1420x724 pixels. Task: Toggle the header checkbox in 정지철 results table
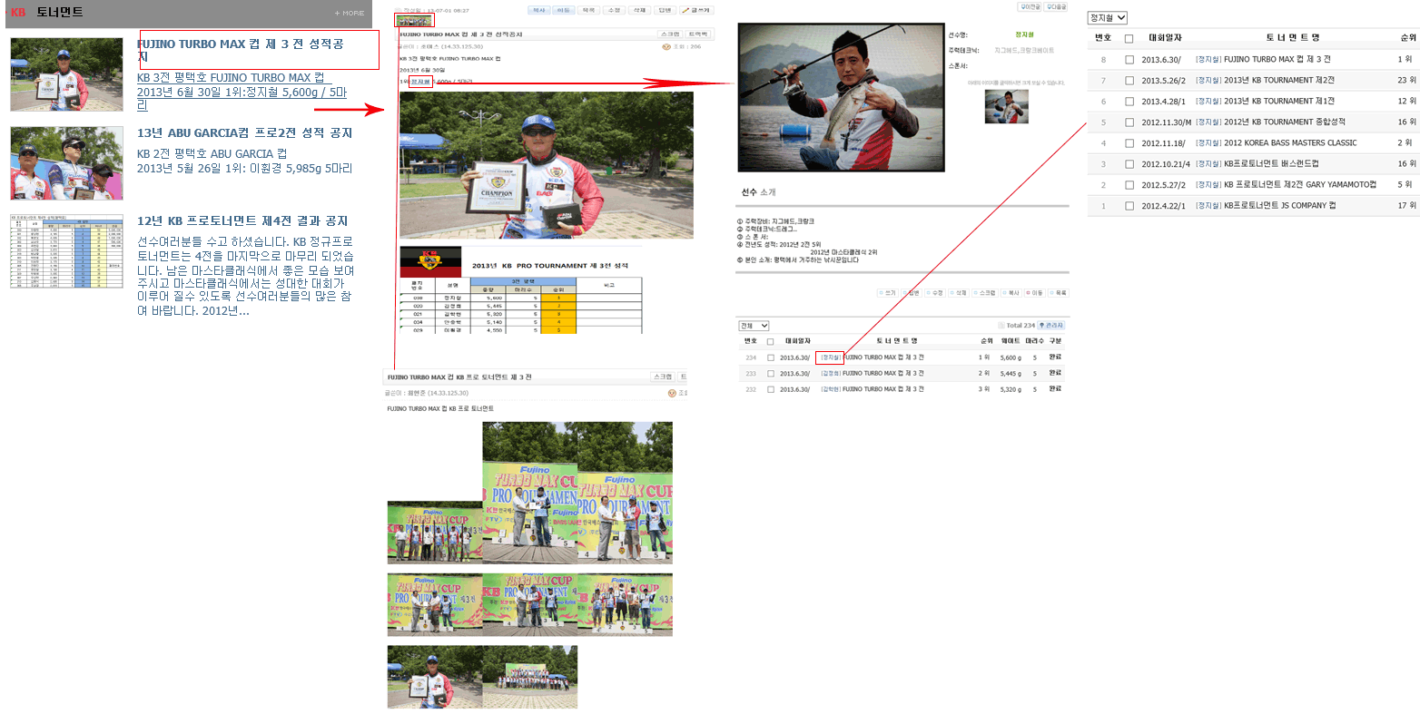(1129, 39)
